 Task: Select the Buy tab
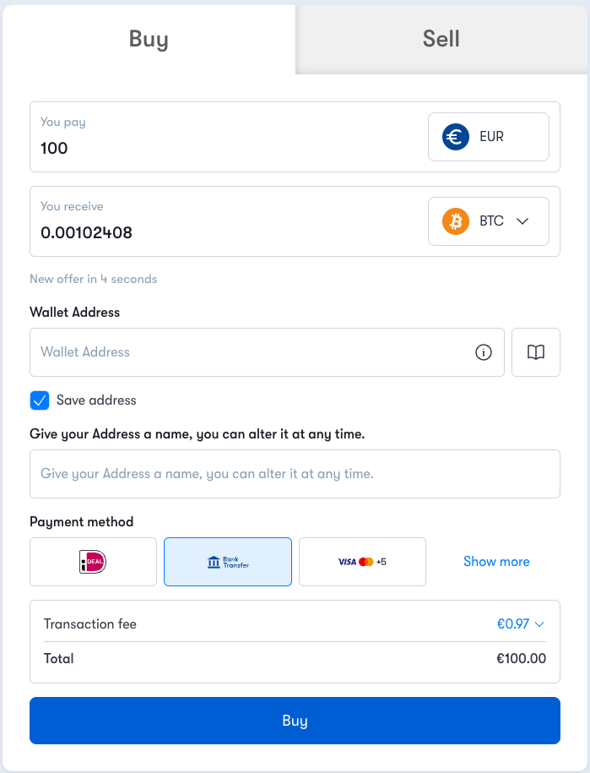(x=149, y=39)
